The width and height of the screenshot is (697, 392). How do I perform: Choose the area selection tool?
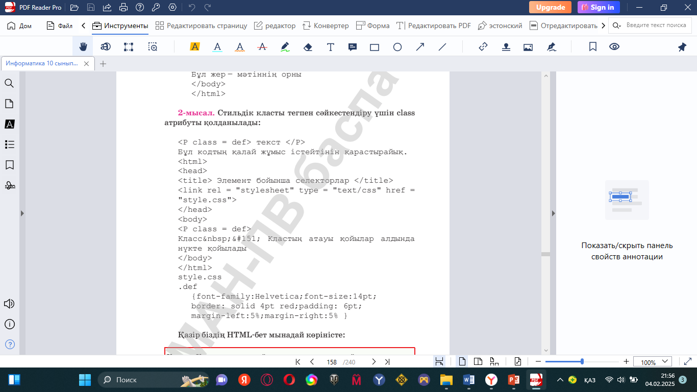[x=129, y=47]
